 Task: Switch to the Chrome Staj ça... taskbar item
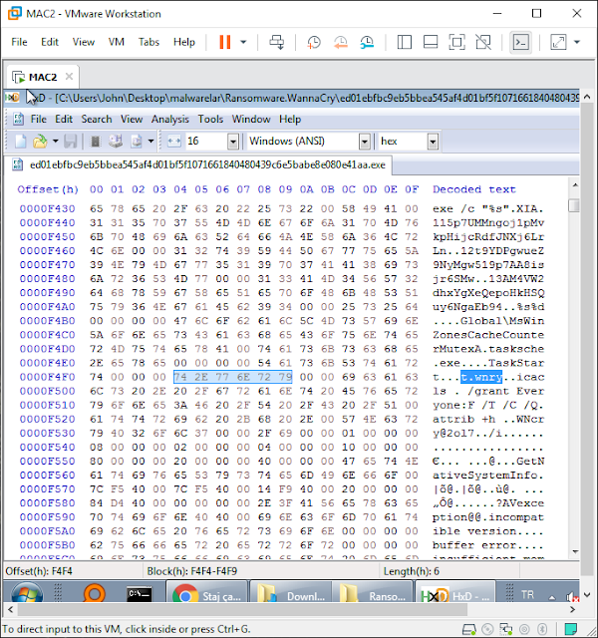click(x=207, y=593)
